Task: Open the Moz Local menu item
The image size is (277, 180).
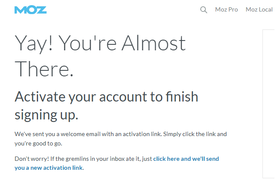Action: coord(259,9)
